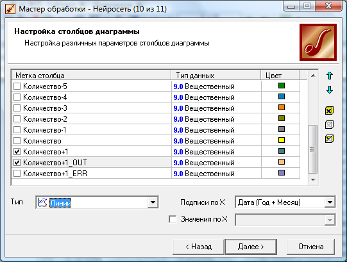Go back with the Назад button

click(x=198, y=247)
